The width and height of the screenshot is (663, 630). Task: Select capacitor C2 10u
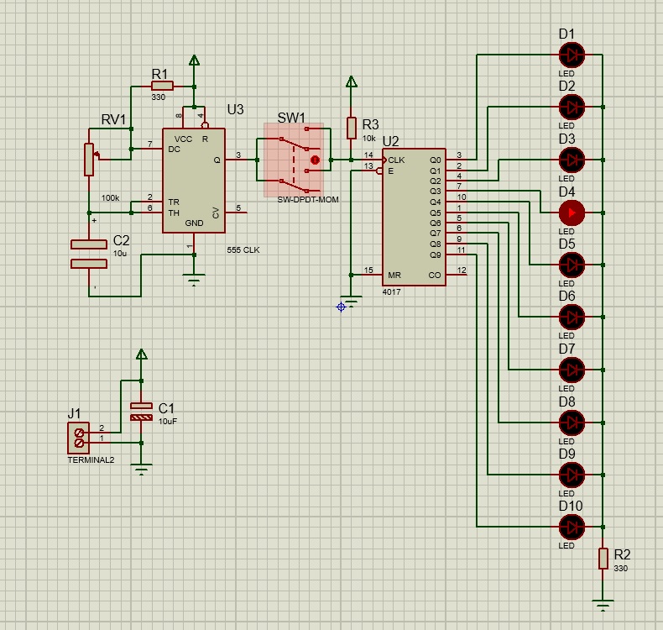click(89, 254)
